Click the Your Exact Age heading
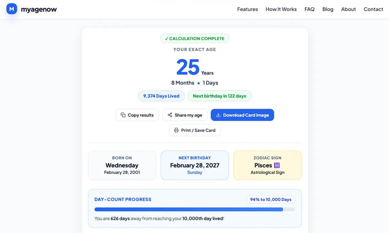 (x=195, y=49)
